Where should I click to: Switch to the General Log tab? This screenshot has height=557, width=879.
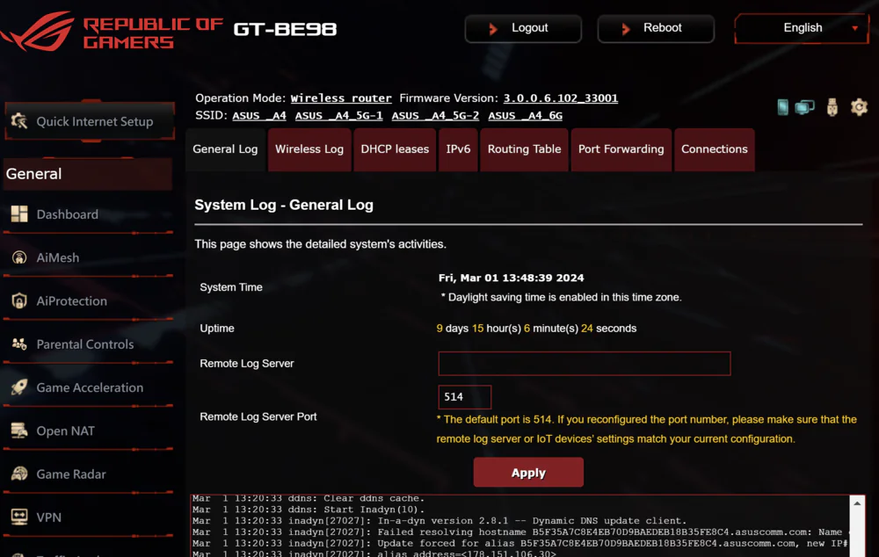[225, 149]
